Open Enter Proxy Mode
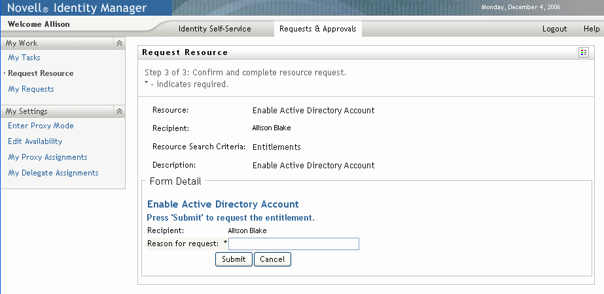The height and width of the screenshot is (294, 604). (41, 126)
